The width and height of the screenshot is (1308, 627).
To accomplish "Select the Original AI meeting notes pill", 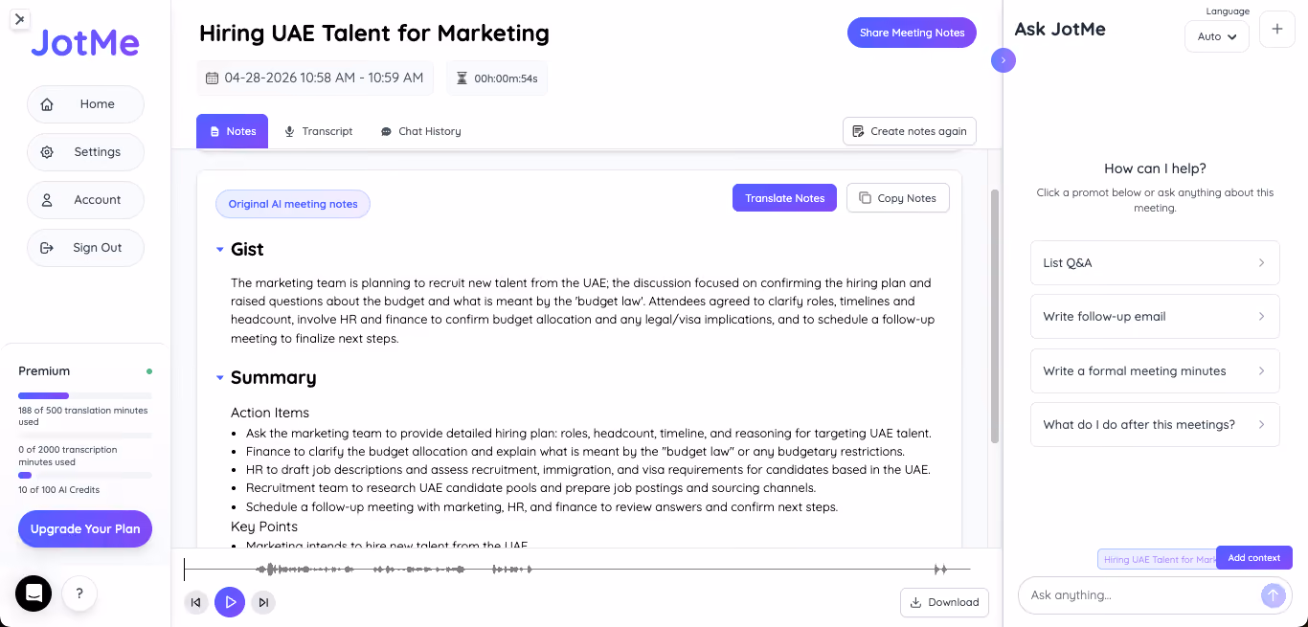I will [x=293, y=204].
